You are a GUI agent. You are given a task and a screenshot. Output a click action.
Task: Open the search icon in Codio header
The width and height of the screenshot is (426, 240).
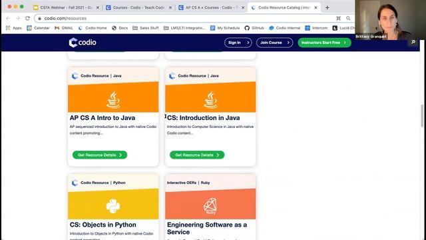(x=413, y=42)
